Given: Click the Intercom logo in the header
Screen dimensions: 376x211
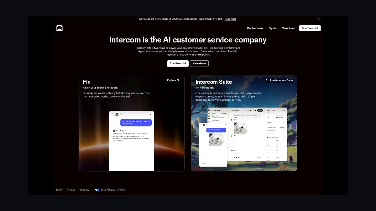Looking at the screenshot, I should 60,28.
